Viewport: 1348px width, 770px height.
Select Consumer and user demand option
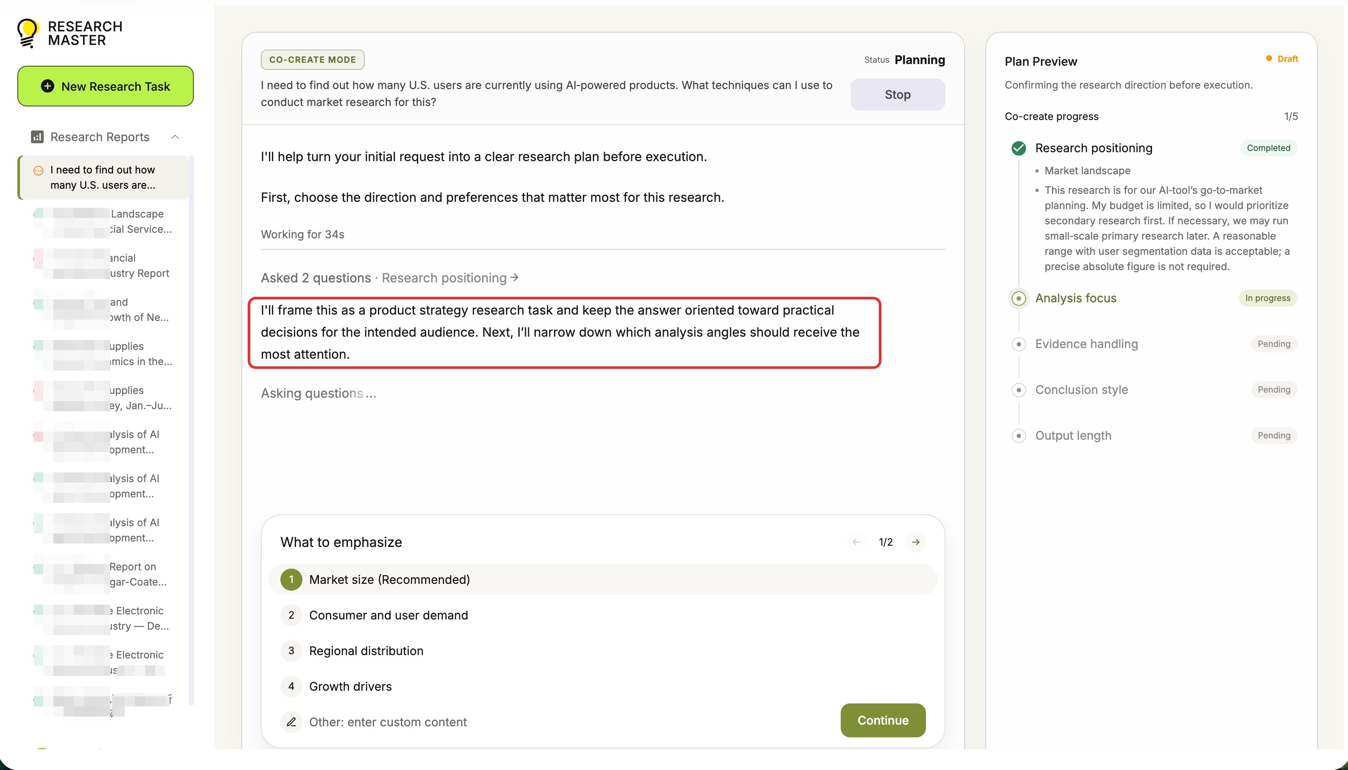pos(603,615)
